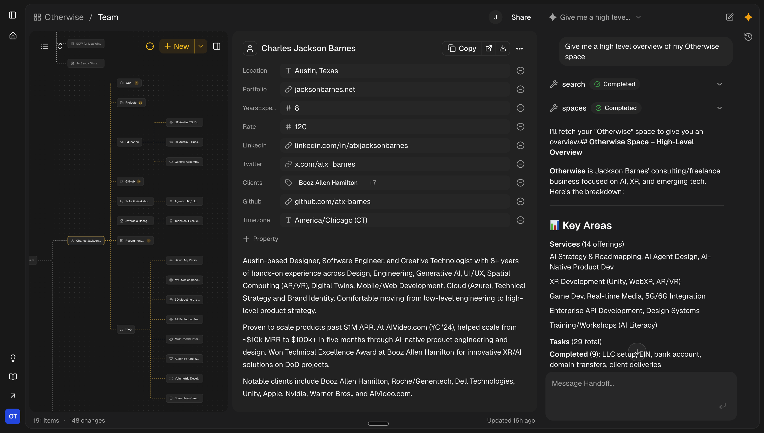Click the open in new window icon
The height and width of the screenshot is (433, 764).
(x=488, y=49)
